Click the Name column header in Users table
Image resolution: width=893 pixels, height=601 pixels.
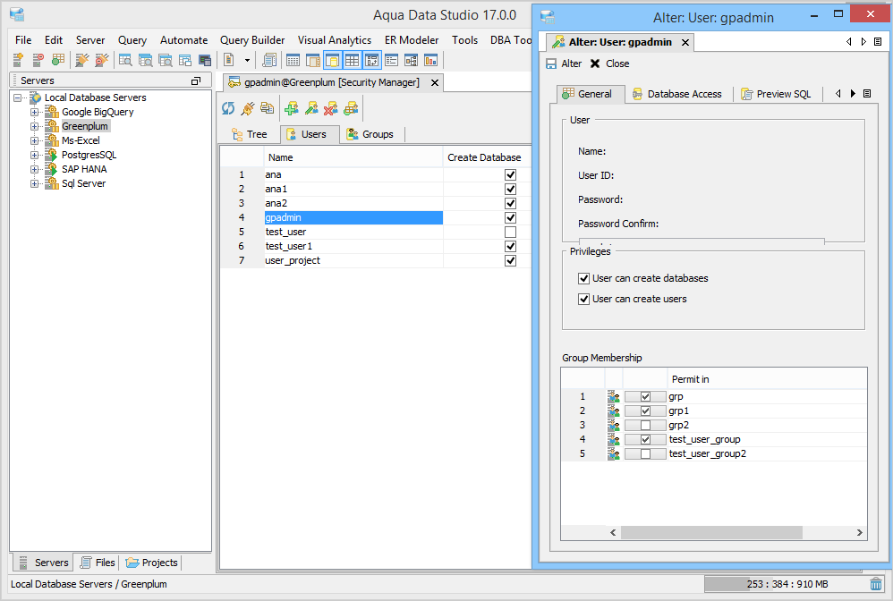pos(353,157)
